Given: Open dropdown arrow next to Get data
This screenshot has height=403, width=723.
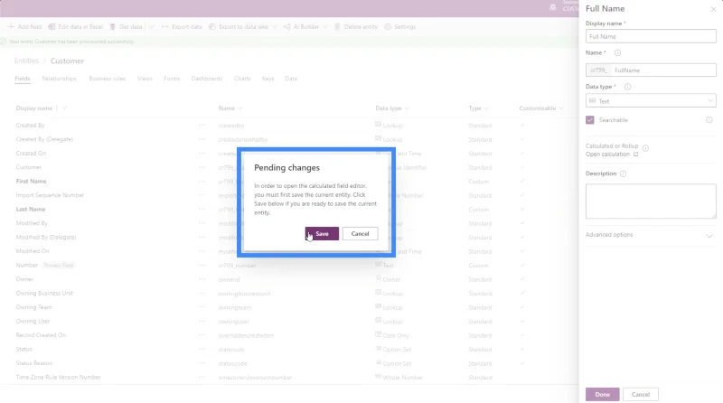Looking at the screenshot, I should [x=151, y=27].
